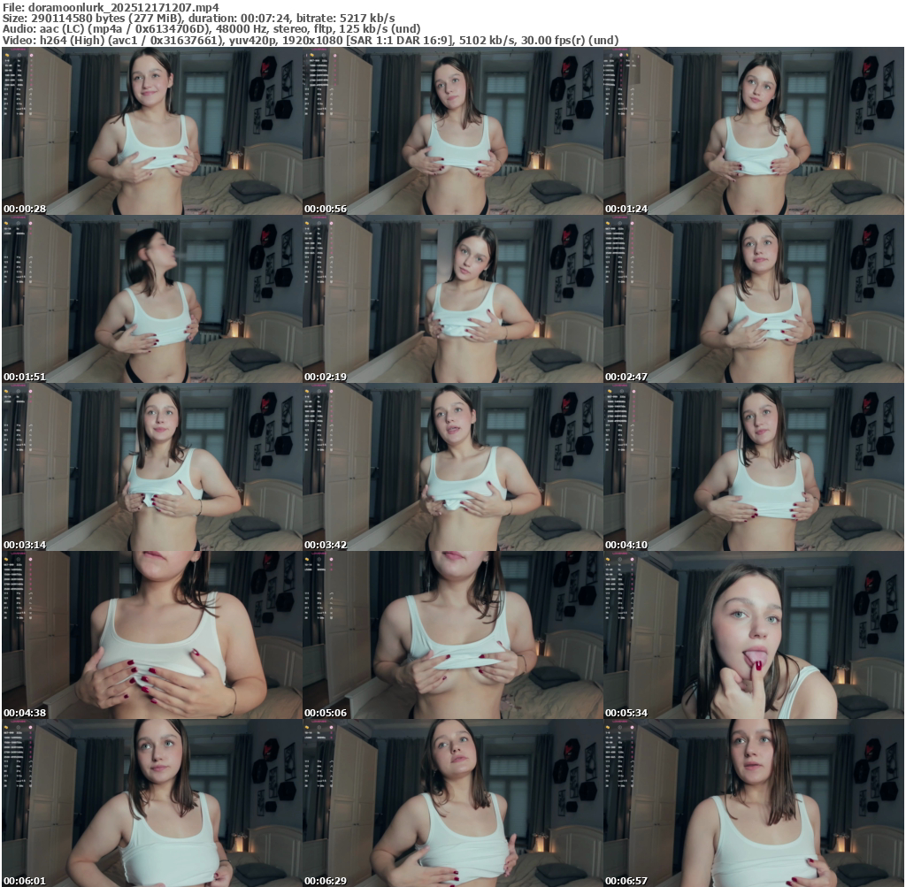Viewport: 906px width, 887px height.
Task: Click the frame labeled 00:03:42
Action: pos(452,468)
